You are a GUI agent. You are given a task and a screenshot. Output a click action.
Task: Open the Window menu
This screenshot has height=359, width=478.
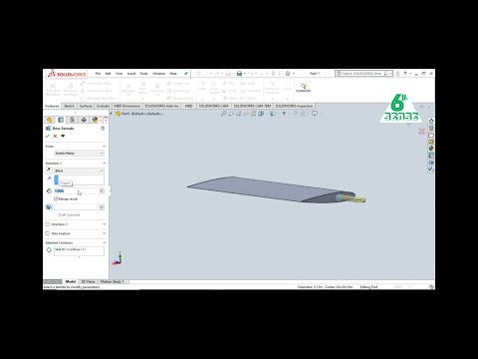coord(158,74)
